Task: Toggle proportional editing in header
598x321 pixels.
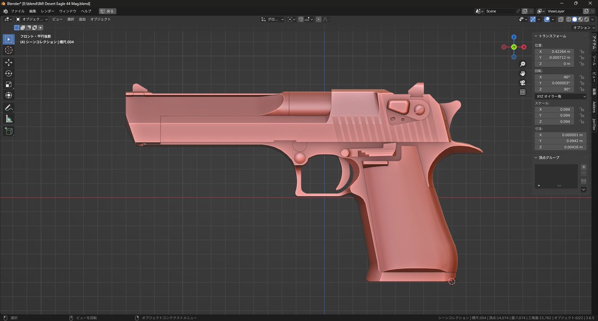Action: coord(318,19)
